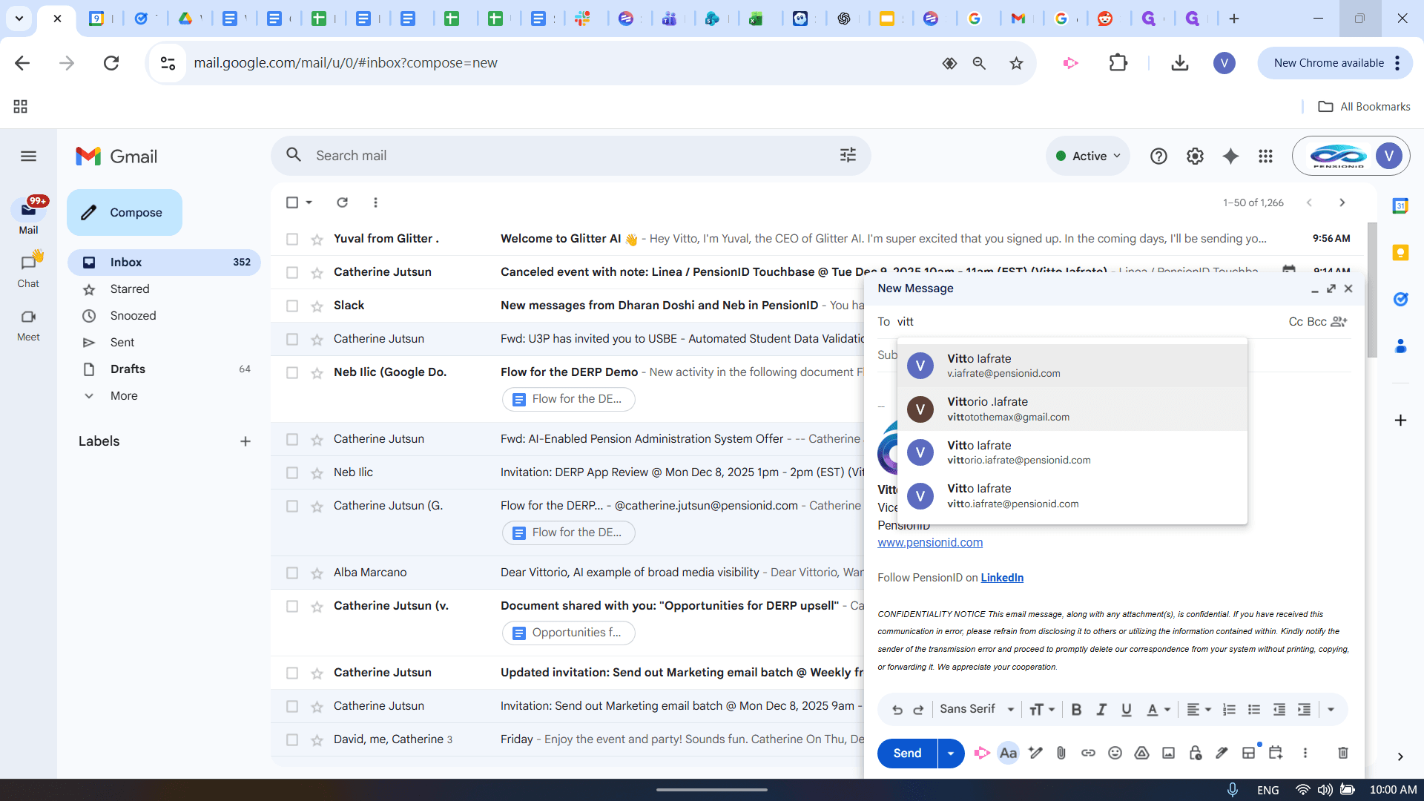The image size is (1424, 801).
Task: Click the Send button
Action: (x=907, y=753)
